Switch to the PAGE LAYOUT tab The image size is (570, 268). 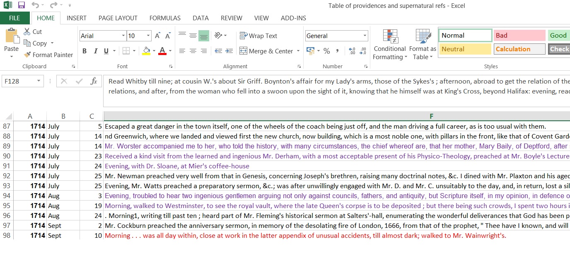(118, 18)
